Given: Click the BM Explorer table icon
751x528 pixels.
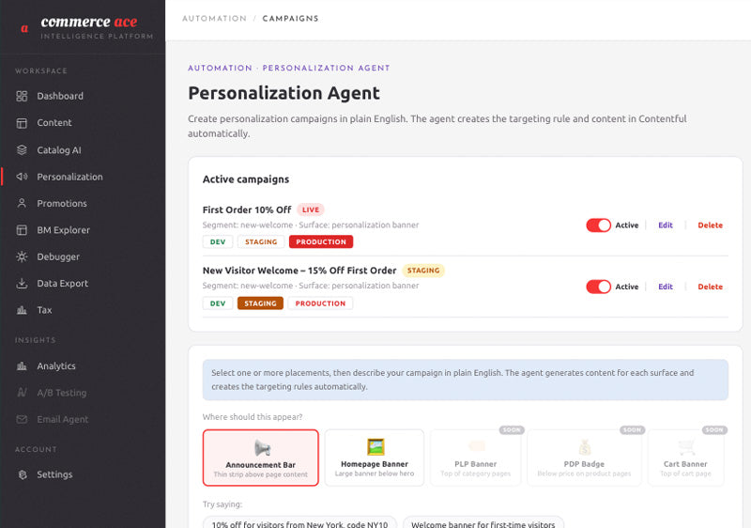Looking at the screenshot, I should [x=22, y=230].
